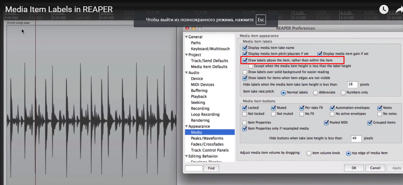Select Normal labels radio button

point(284,93)
